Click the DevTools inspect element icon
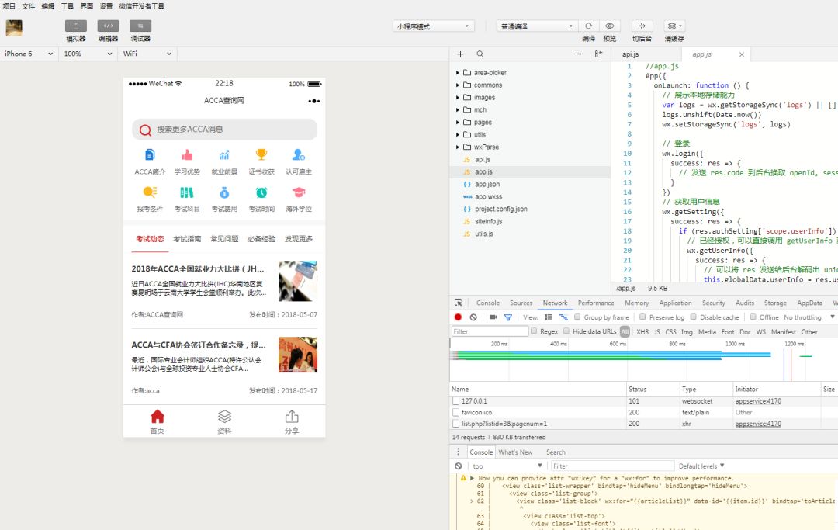Viewport: 838px width, 530px height. (x=458, y=303)
